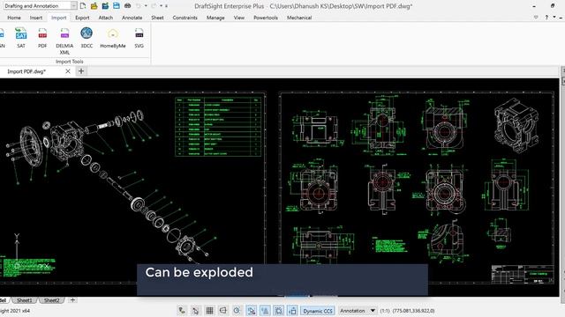Click the heart icon near the Help button

click(536, 18)
